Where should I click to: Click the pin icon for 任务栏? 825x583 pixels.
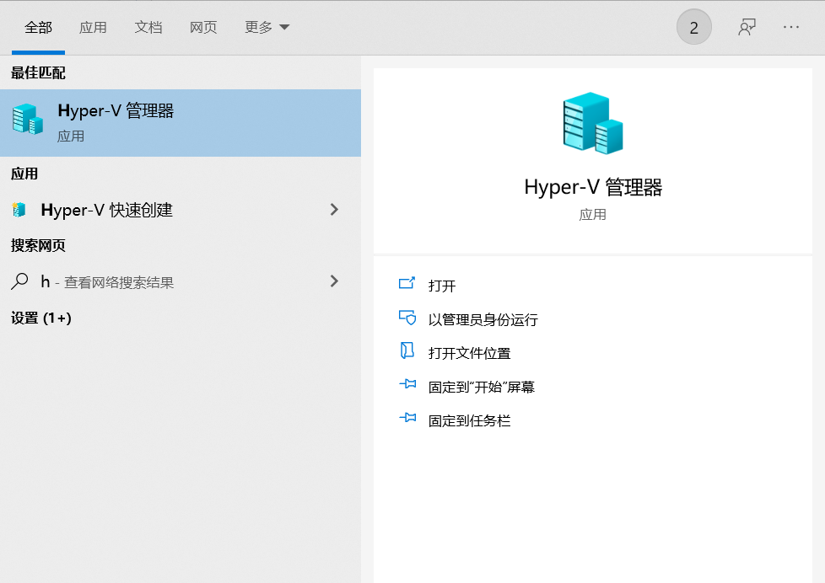(x=407, y=418)
